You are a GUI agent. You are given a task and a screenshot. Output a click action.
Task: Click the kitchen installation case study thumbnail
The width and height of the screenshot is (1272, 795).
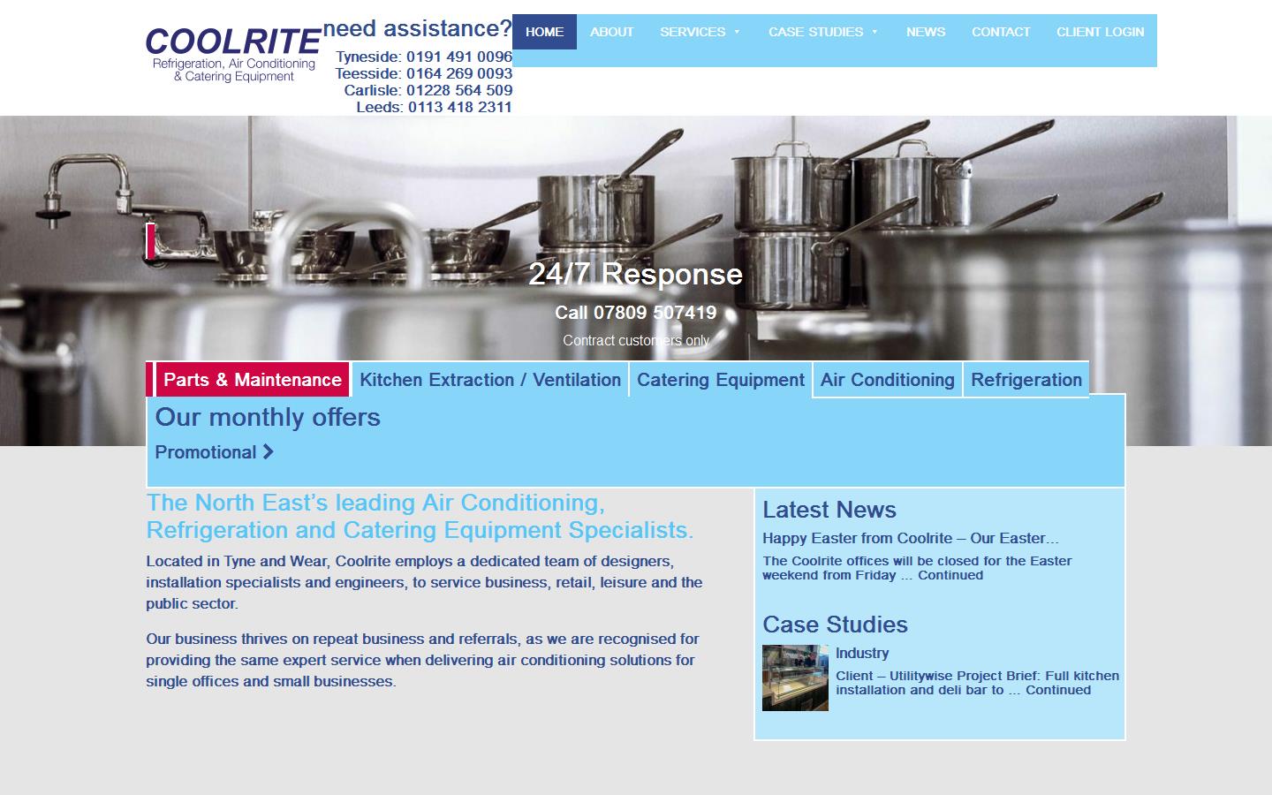794,678
